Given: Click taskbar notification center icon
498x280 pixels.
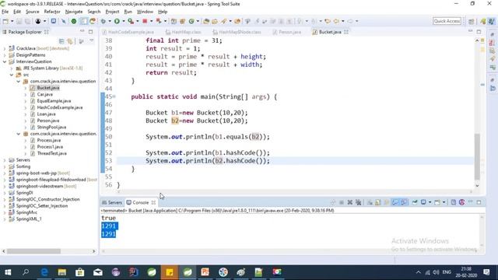Looking at the screenshot, I should coord(486,272).
